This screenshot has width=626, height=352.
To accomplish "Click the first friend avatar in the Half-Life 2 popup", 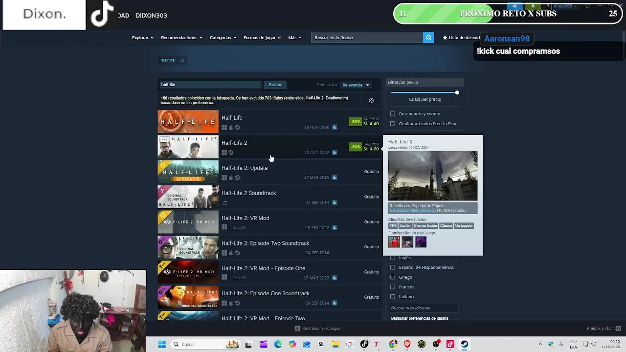I will (394, 242).
